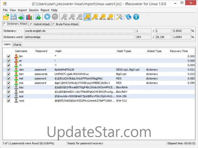Screen dimensions: 198x148
Task: Open settings with the hammer and wrench icon
Action: (119, 17)
